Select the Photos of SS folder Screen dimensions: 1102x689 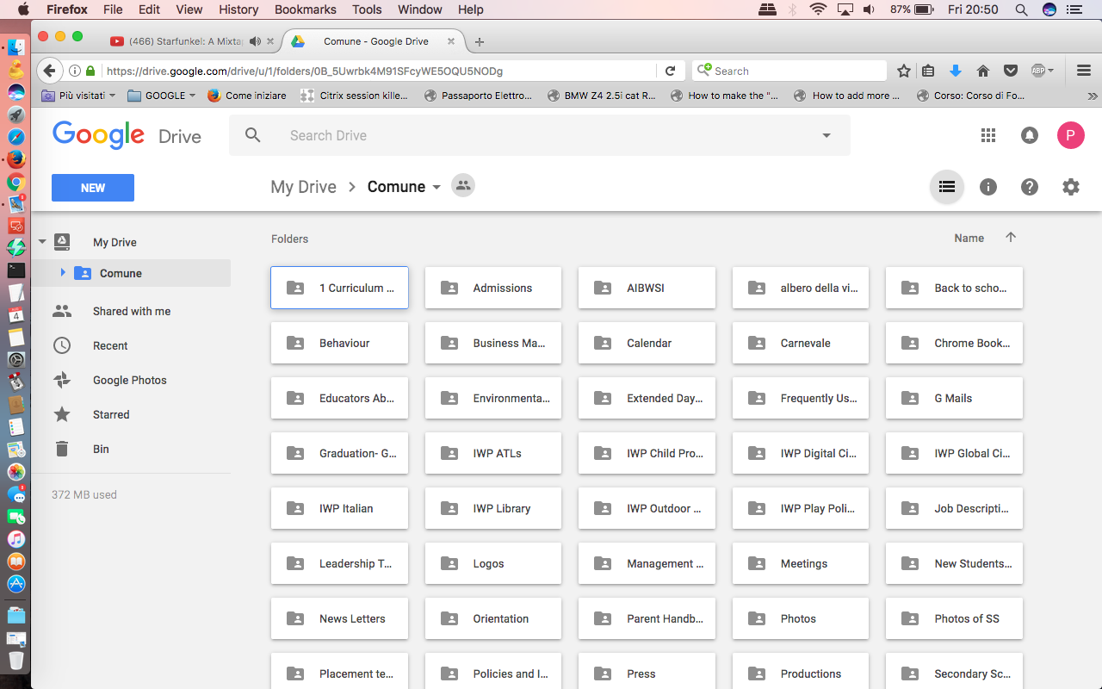coord(955,618)
